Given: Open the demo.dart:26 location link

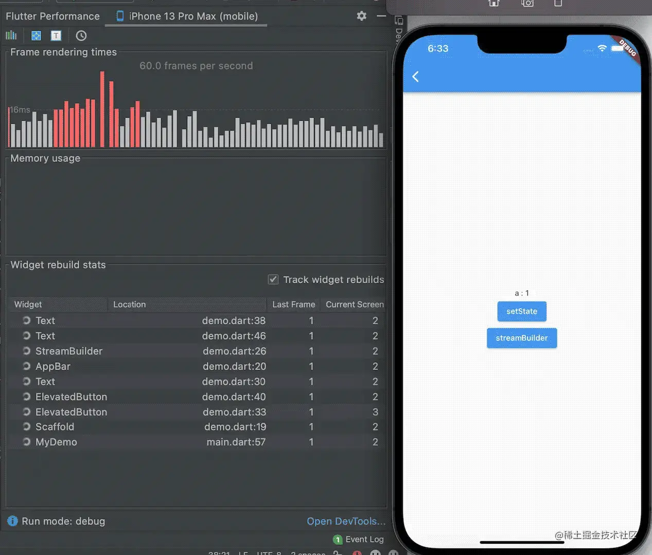Looking at the screenshot, I should pos(234,351).
